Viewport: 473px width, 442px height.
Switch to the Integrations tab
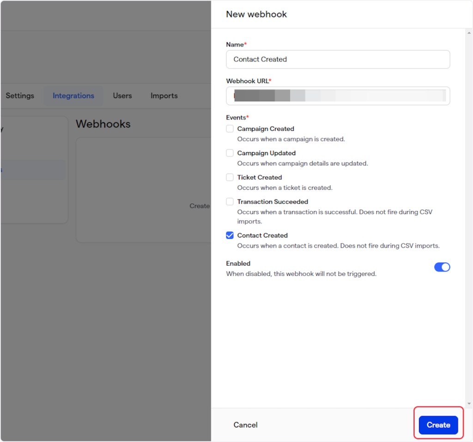[x=73, y=96]
